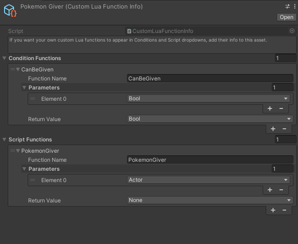Open the inspector preset sliders icon
Viewport: 298px width, 244px height.
[288, 6]
